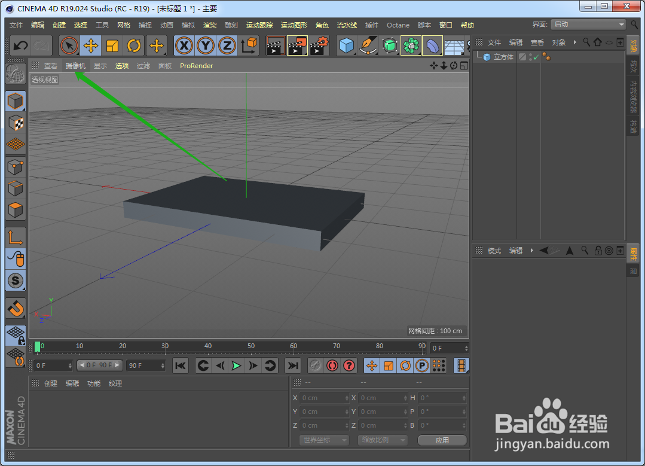The image size is (645, 466).
Task: Open the 渲染 menu
Action: 210,25
